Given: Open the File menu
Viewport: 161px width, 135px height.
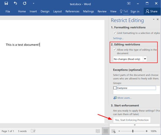Looking at the screenshot, I should pyautogui.click(x=8, y=11).
